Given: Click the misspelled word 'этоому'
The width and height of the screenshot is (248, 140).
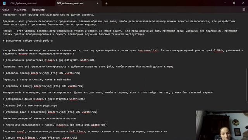Looking at the screenshot, I should pyautogui.click(x=23, y=54).
